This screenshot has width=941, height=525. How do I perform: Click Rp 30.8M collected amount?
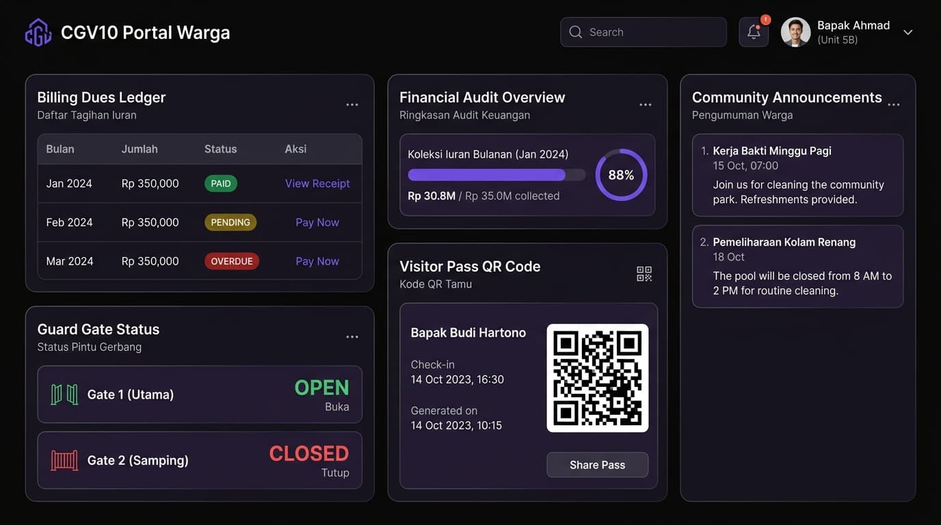[432, 196]
